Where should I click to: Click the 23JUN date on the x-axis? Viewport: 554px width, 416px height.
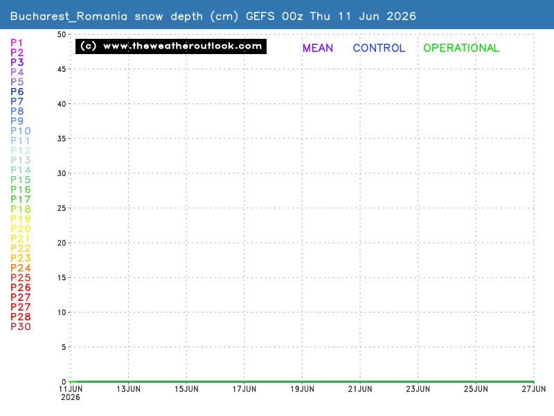tap(418, 389)
